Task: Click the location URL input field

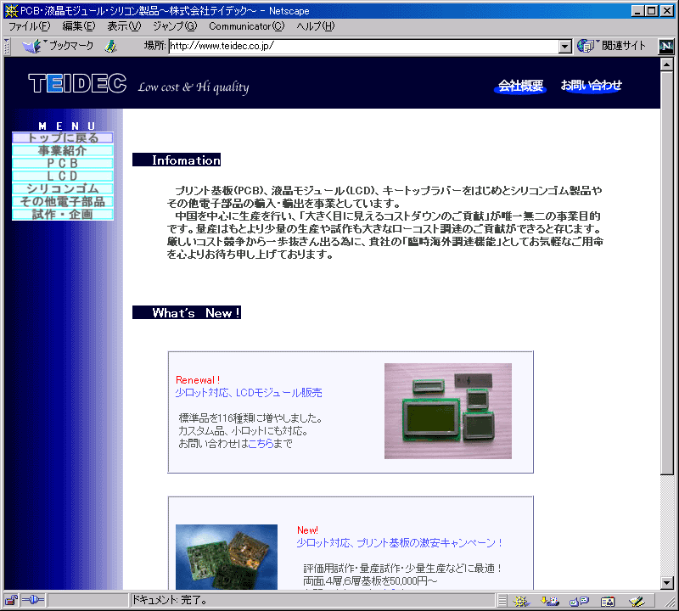Action: click(x=364, y=47)
